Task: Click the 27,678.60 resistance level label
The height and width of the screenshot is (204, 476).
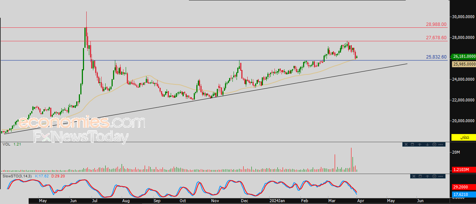Action: (436, 38)
